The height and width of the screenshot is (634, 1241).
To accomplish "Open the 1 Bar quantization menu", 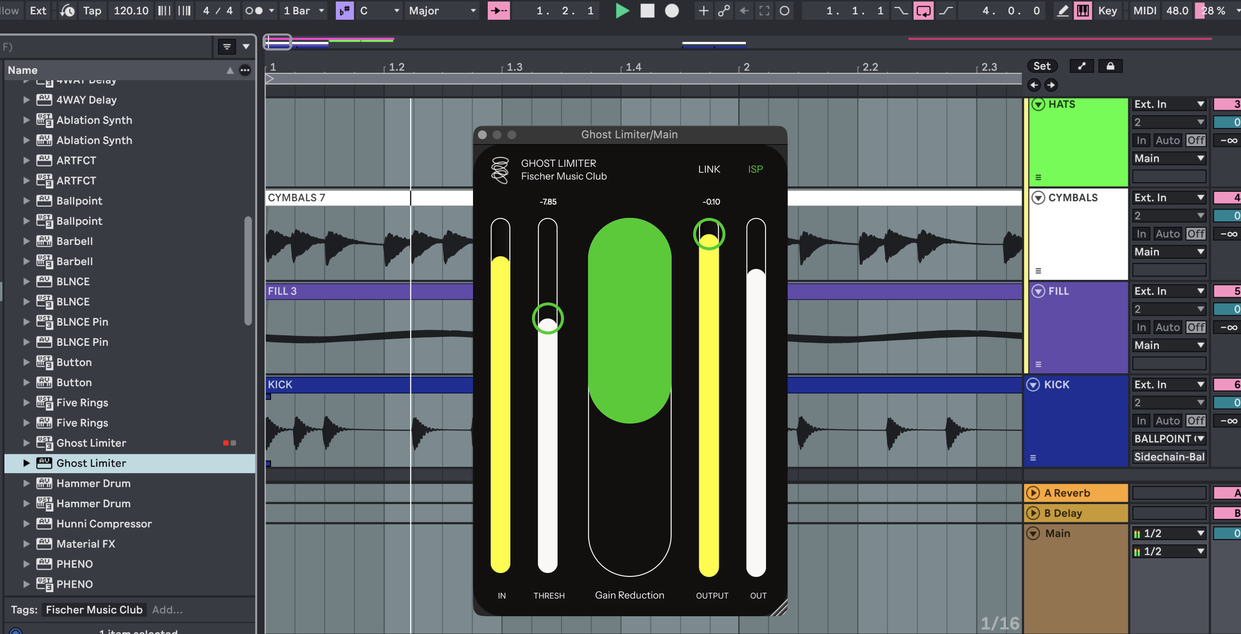I will [304, 10].
